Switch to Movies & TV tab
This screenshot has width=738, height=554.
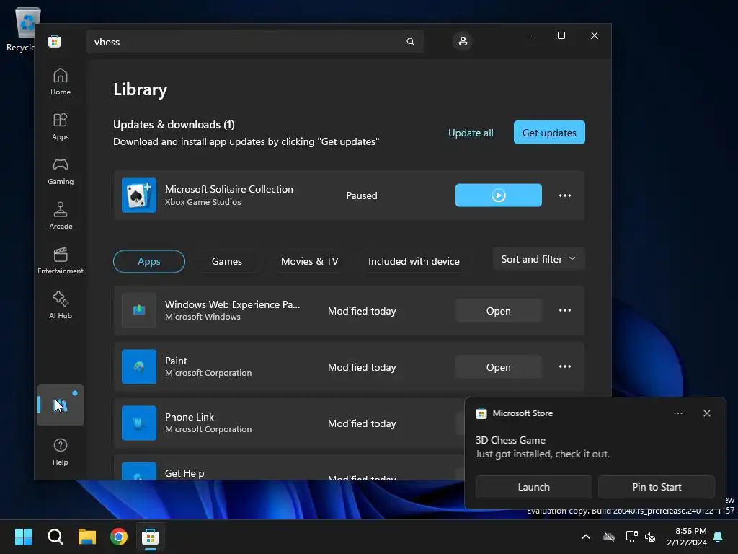[x=310, y=261]
